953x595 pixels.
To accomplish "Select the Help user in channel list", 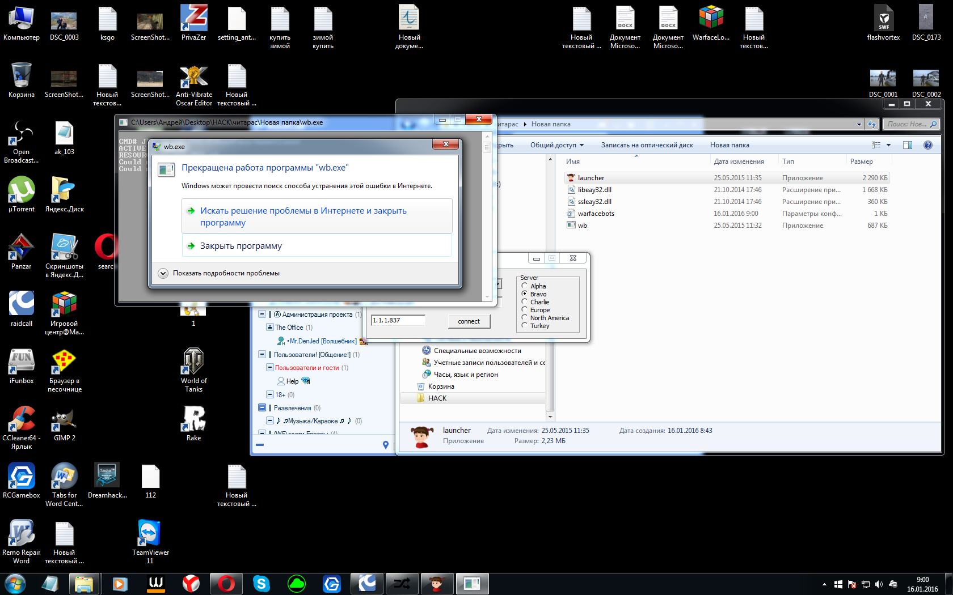I will click(x=293, y=381).
